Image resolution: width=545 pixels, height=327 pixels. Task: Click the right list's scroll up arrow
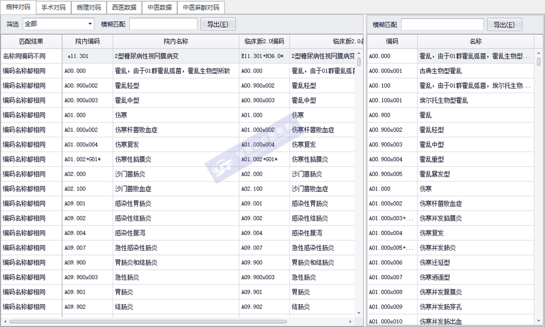pos(539,52)
